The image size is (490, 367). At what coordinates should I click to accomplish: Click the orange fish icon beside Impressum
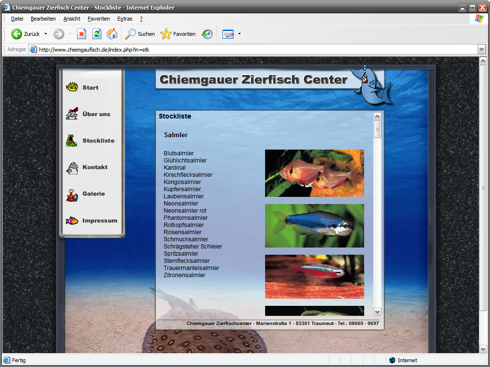point(72,221)
